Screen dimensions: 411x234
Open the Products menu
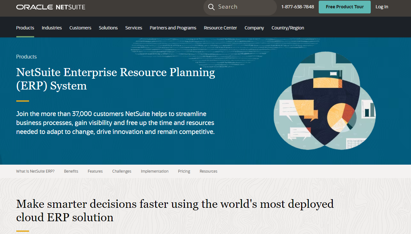coord(25,28)
